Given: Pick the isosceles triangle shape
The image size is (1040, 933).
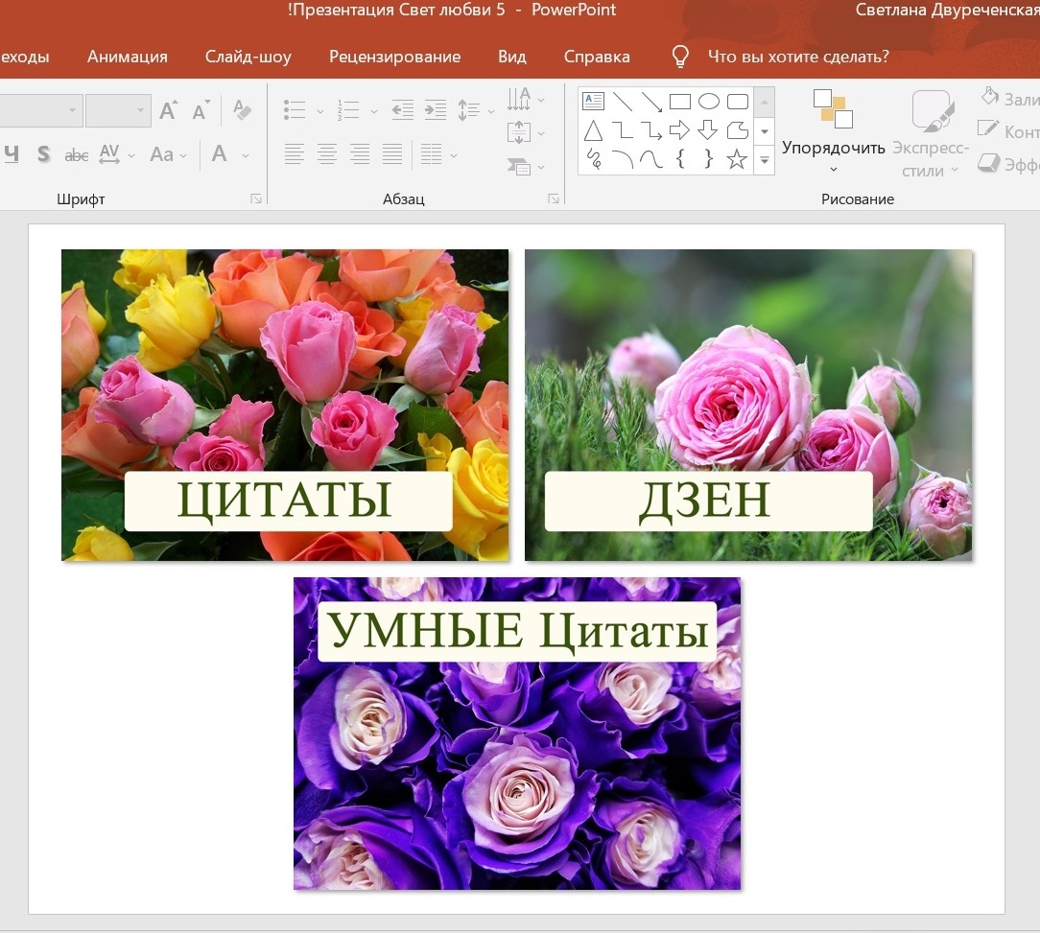Looking at the screenshot, I should (593, 130).
